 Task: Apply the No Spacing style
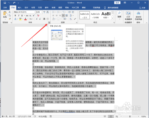tap(95, 15)
